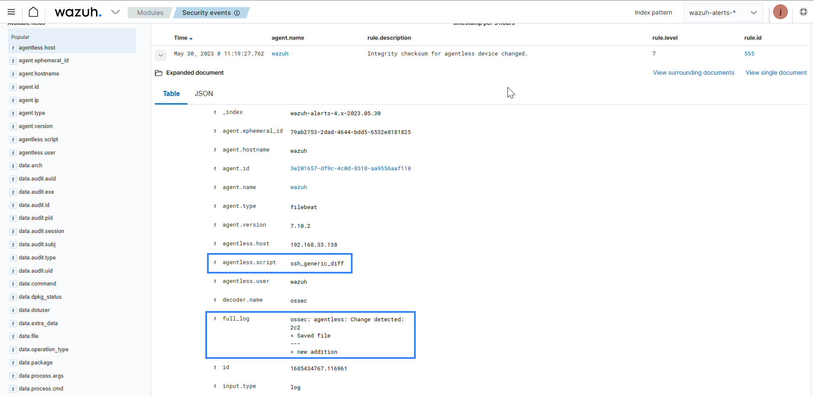Select the agent.ephemeral_id sidebar field
The image size is (814, 396).
tap(44, 61)
